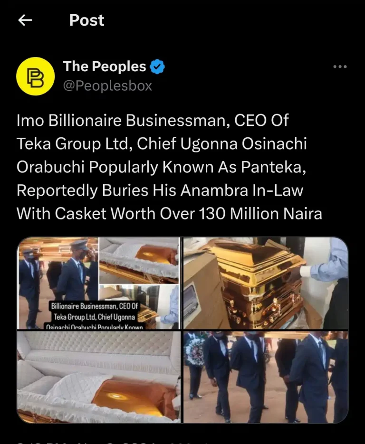Image resolution: width=365 pixels, height=444 pixels.
Task: View bottom-right pallbearers carrying casket photo
Action: click(266, 378)
